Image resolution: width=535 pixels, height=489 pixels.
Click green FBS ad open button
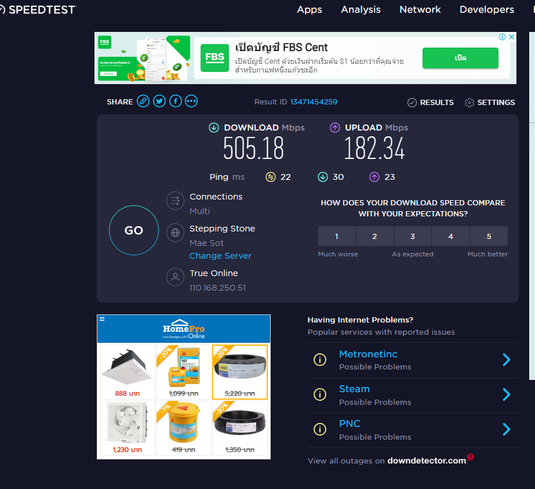(x=460, y=58)
